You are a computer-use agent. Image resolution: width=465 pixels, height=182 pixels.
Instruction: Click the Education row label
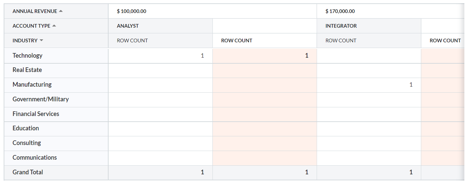(x=26, y=128)
